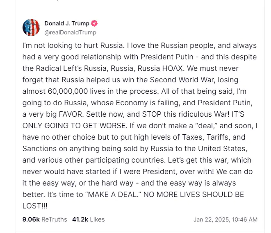
Task: Click the red verified badge icon
Action: 94,23
